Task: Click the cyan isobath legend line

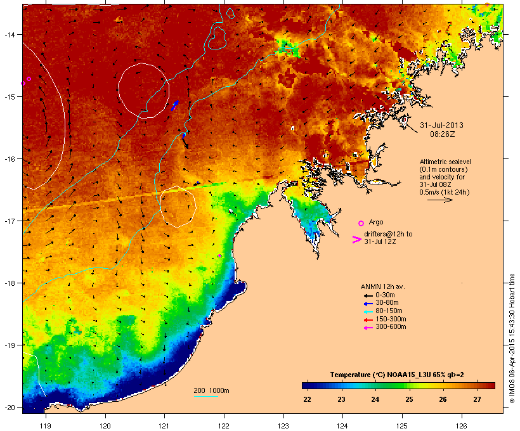Action: click(206, 396)
